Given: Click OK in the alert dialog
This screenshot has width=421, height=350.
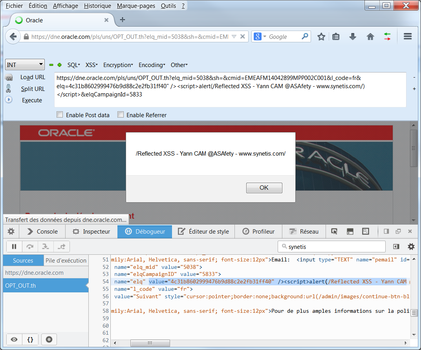Looking at the screenshot, I should point(264,188).
